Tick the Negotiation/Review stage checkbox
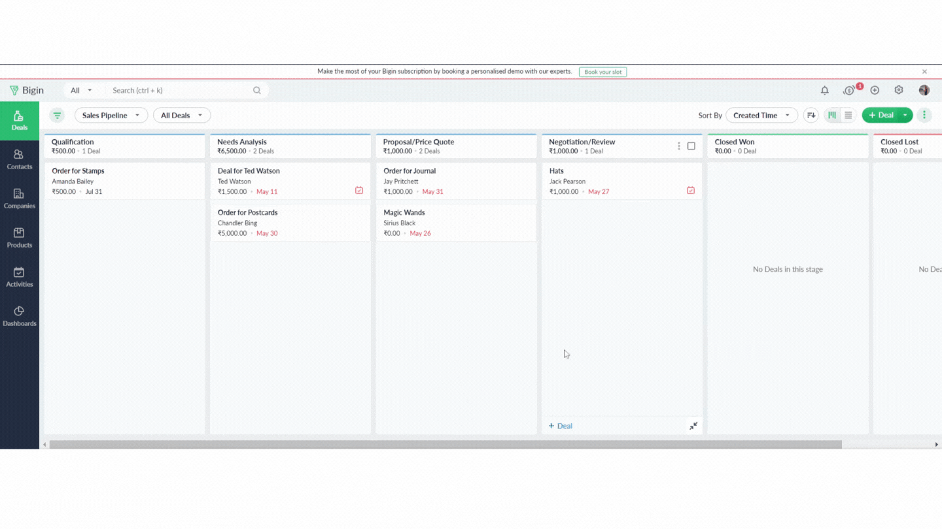The height and width of the screenshot is (529, 942). pos(691,146)
